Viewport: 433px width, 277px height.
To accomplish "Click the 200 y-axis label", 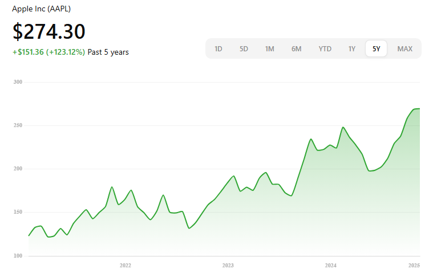I will (x=18, y=169).
